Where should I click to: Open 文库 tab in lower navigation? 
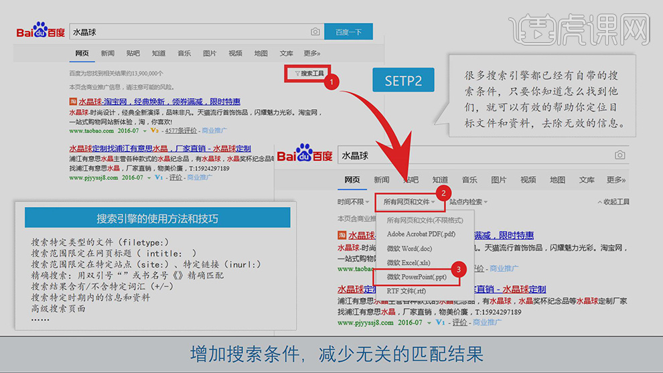click(x=587, y=180)
